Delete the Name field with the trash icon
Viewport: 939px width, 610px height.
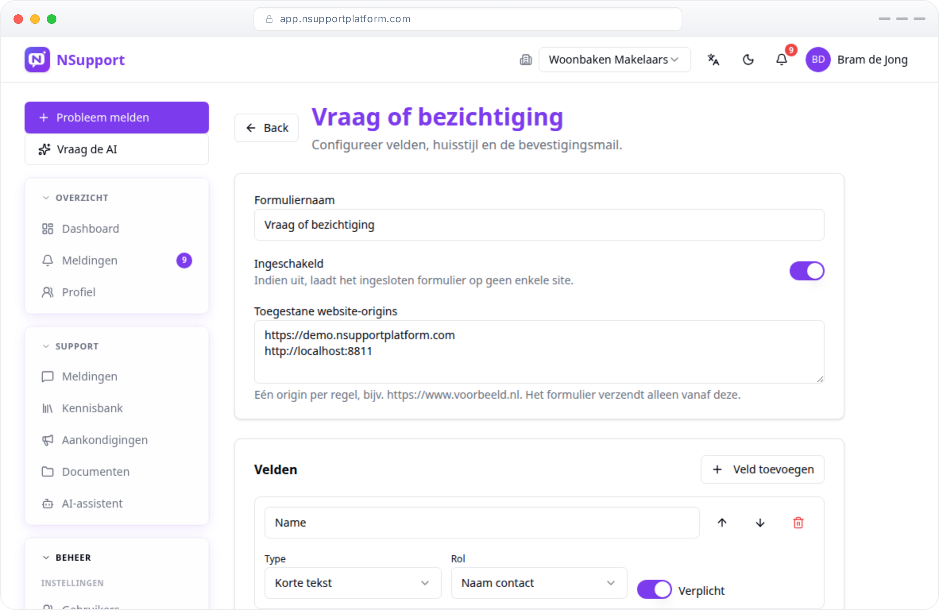click(798, 523)
